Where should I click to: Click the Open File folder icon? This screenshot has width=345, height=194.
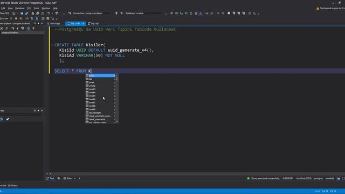coord(14,13)
